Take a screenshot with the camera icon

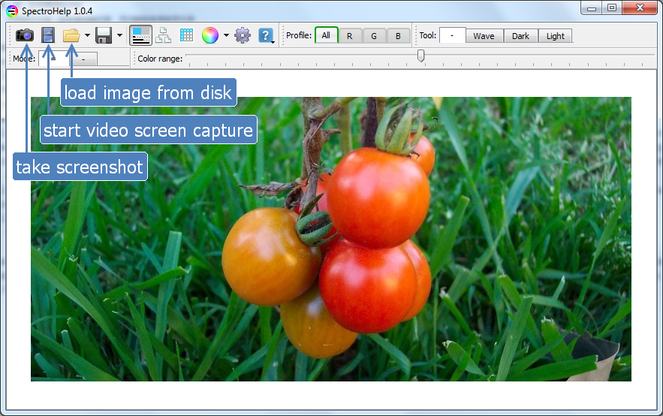tap(25, 35)
